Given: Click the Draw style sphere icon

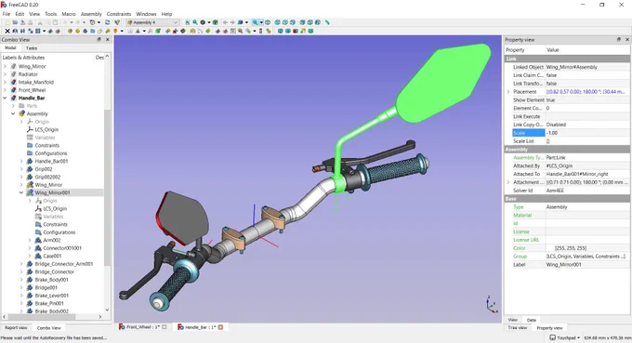Looking at the screenshot, I should [203, 22].
